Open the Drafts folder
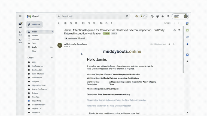The image size is (207, 116). 35,47
